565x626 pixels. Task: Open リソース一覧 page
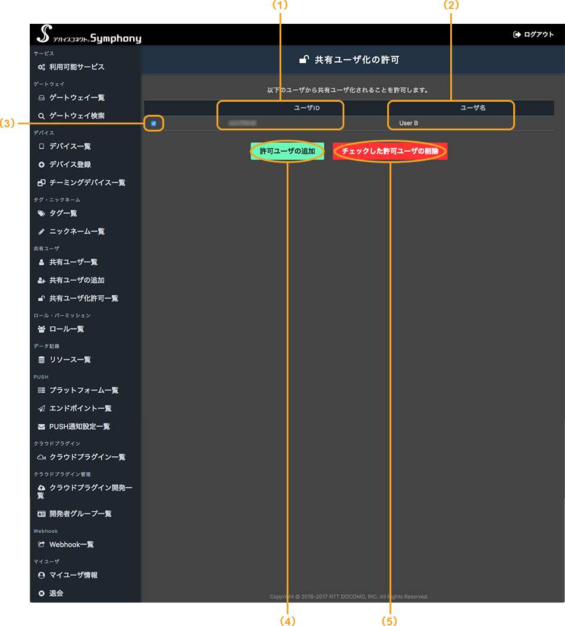coord(70,359)
